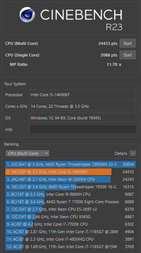Click the Details label in Ranking
Screen dimensions: 141x253
[121, 153]
